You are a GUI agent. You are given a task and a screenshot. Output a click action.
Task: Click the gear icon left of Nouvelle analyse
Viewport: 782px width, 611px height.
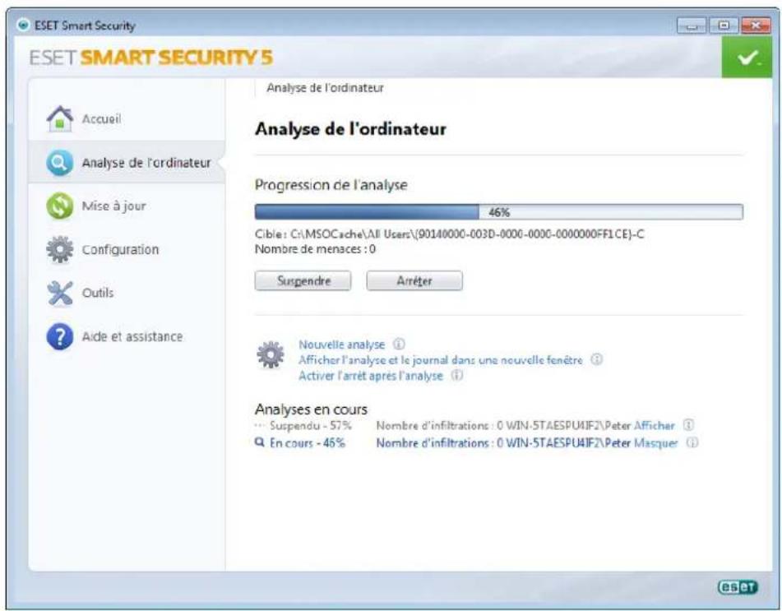(271, 354)
